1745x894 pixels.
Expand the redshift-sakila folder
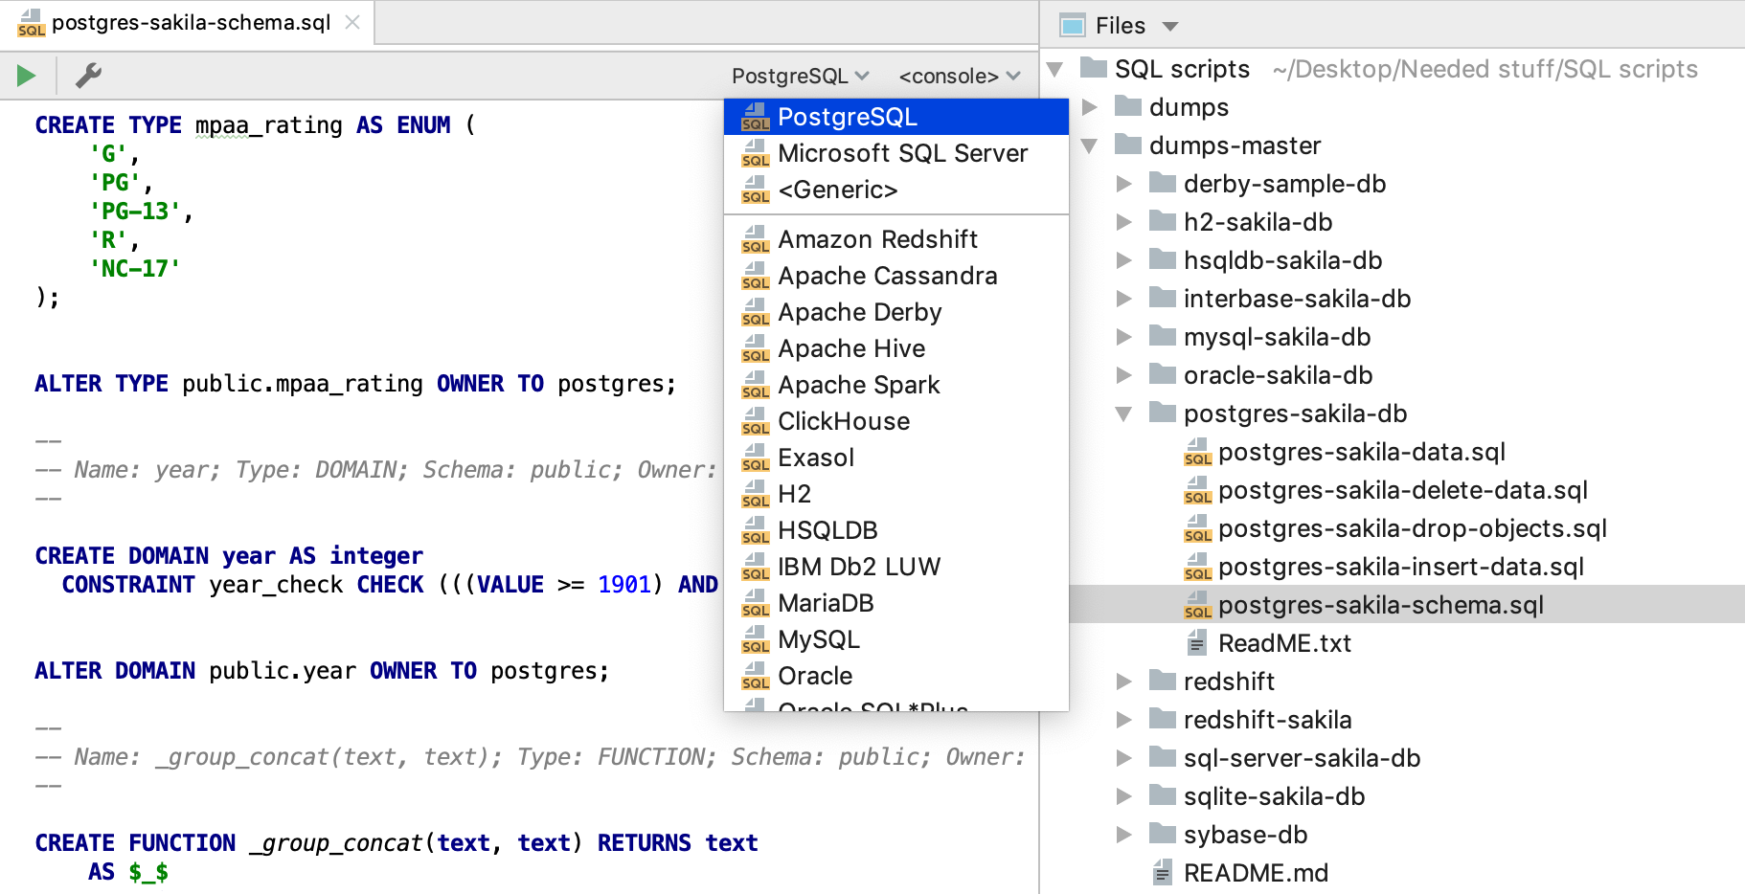click(x=1124, y=720)
